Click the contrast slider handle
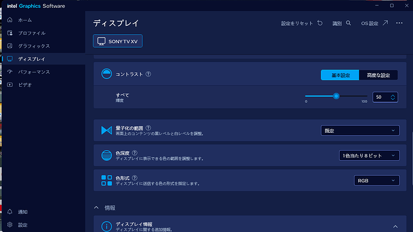The width and height of the screenshot is (413, 232). click(336, 96)
